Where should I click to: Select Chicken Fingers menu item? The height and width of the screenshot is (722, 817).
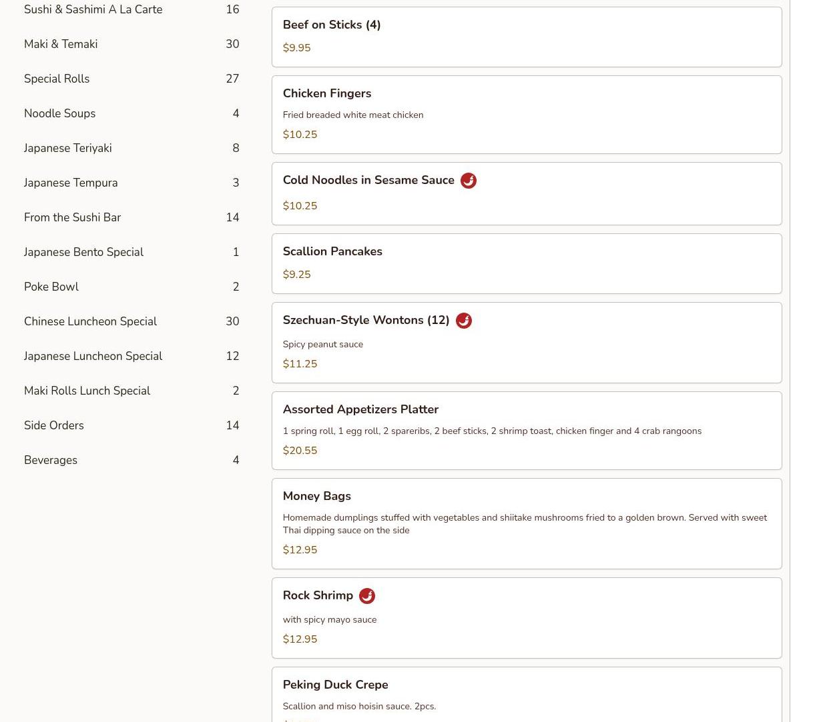527,115
